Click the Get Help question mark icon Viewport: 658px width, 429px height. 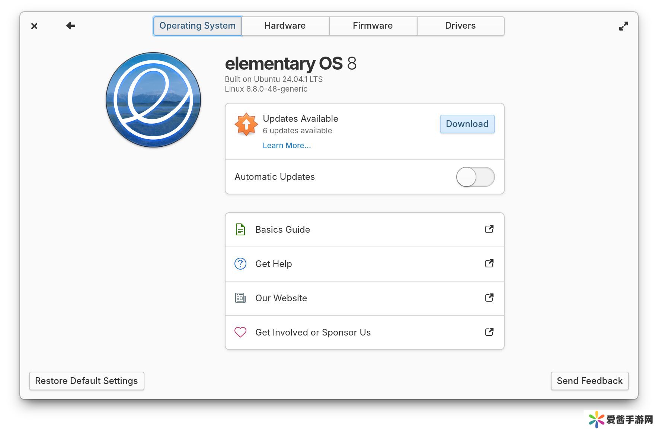(x=240, y=264)
